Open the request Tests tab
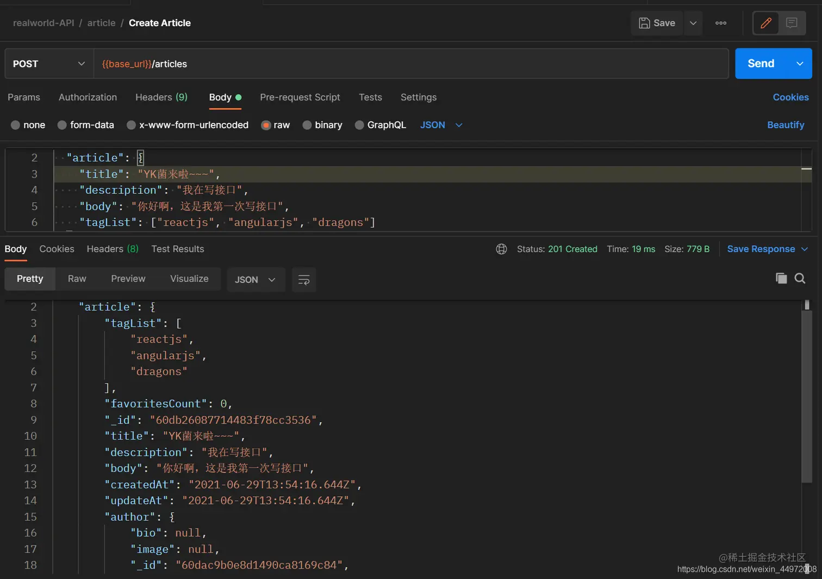This screenshot has height=579, width=822. pos(370,97)
